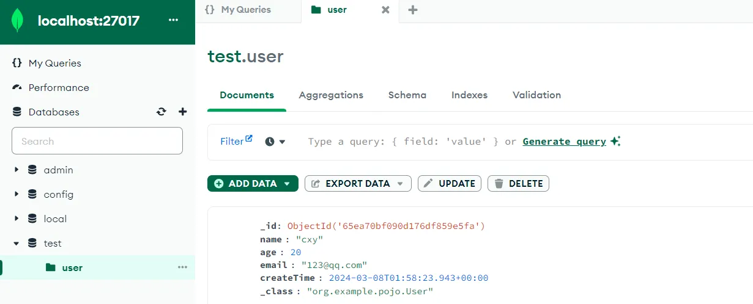This screenshot has width=753, height=304.
Task: Open a new tab with plus
Action: click(413, 10)
